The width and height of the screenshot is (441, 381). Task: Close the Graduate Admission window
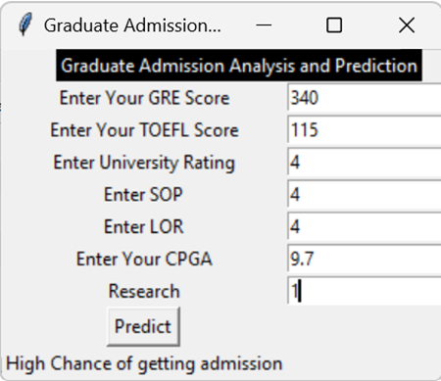407,25
